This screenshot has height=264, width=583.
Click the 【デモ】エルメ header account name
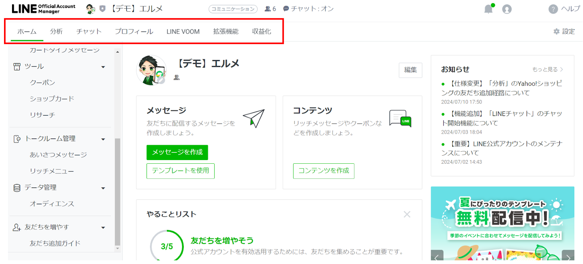137,9
